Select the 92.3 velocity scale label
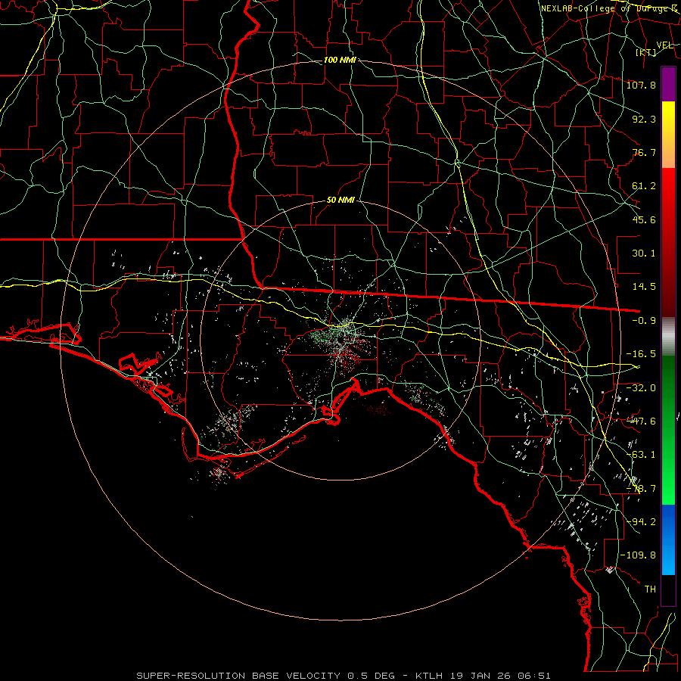The width and height of the screenshot is (681, 681). 644,119
